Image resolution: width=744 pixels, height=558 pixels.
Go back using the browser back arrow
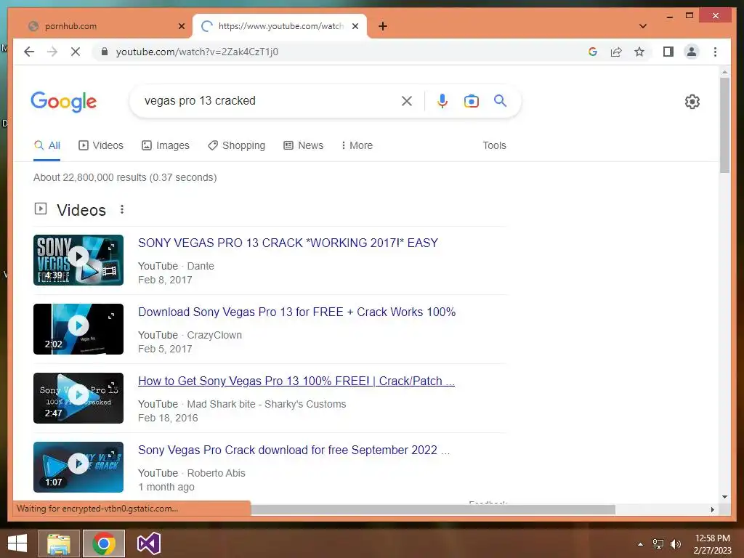[x=29, y=52]
